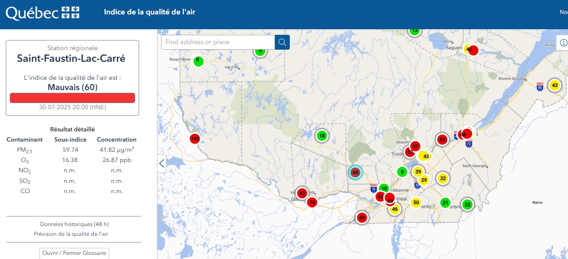Select the green 19 station marker
Viewport: 568px width, 259px height.
(x=384, y=188)
